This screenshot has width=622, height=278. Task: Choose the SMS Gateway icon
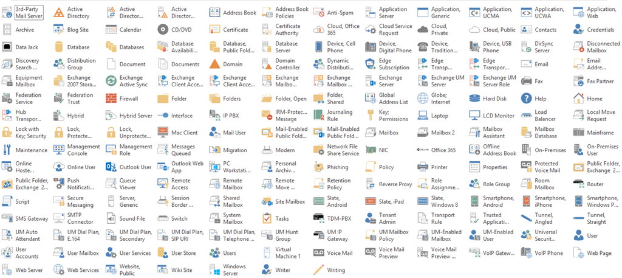[x=7, y=218]
